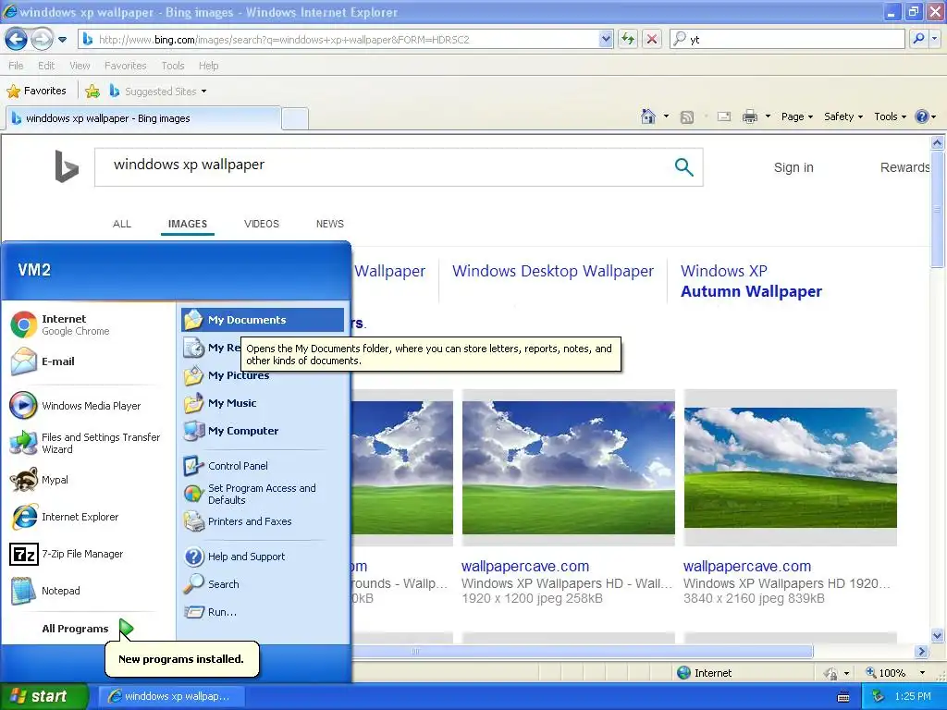Image resolution: width=947 pixels, height=710 pixels.
Task: Expand All Programs list
Action: tap(87, 629)
